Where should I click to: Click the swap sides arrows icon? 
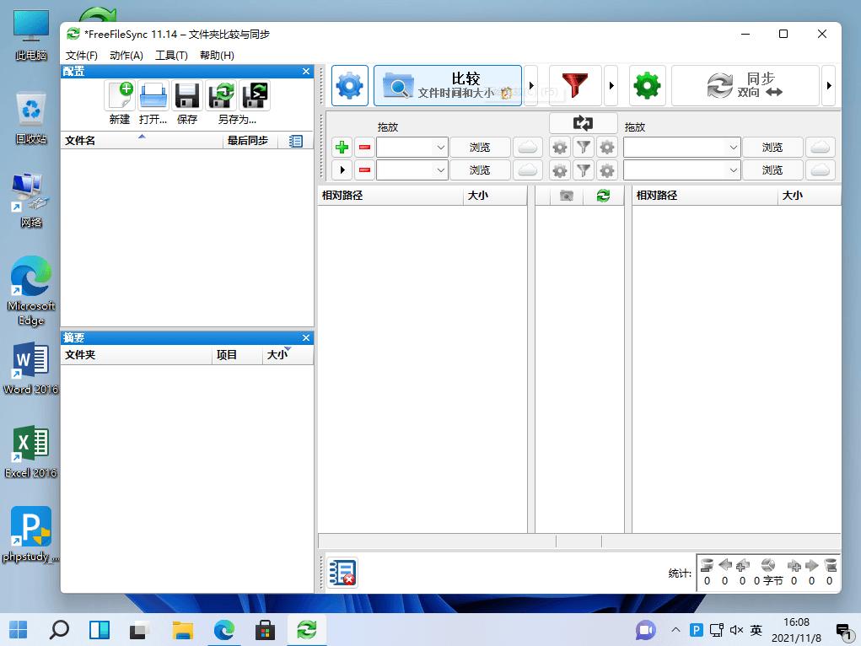click(x=583, y=123)
